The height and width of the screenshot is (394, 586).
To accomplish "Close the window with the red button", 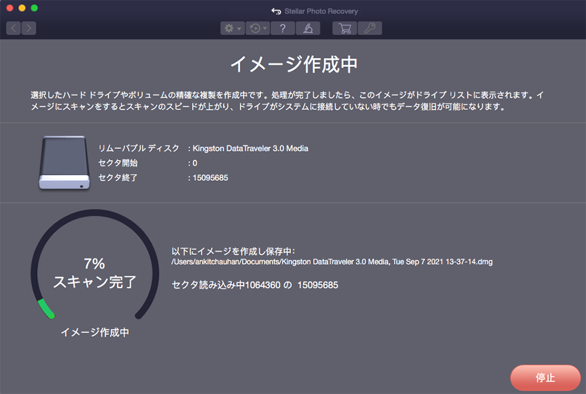I will coord(10,8).
